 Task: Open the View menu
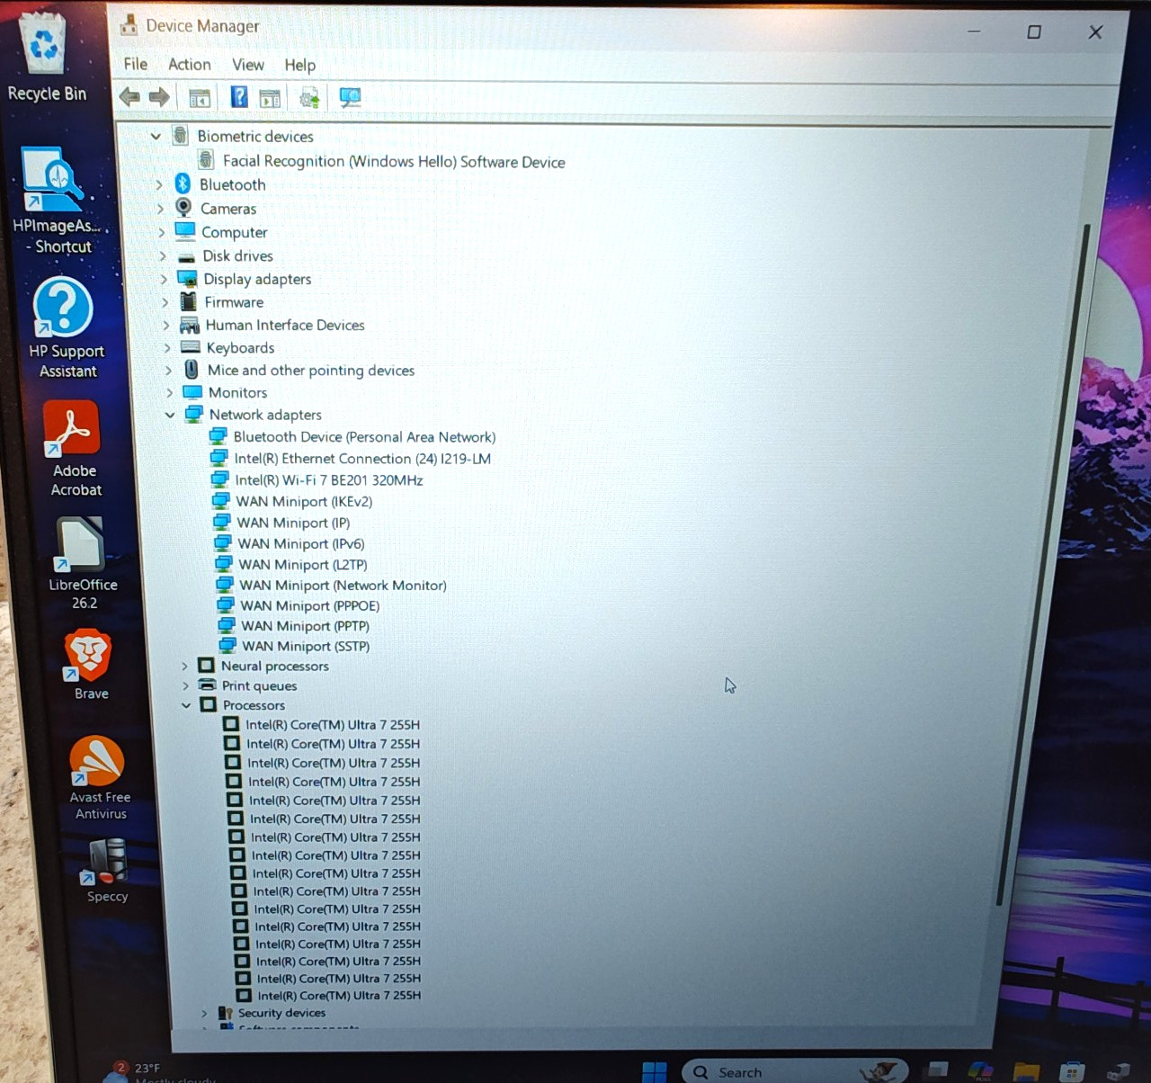coord(248,65)
